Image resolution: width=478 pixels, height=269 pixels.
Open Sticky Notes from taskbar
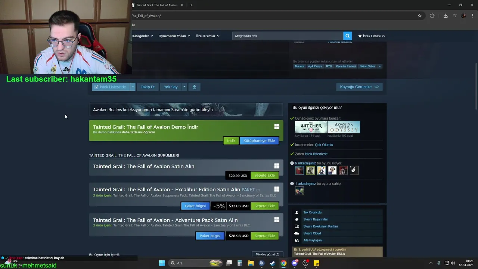tap(316, 263)
